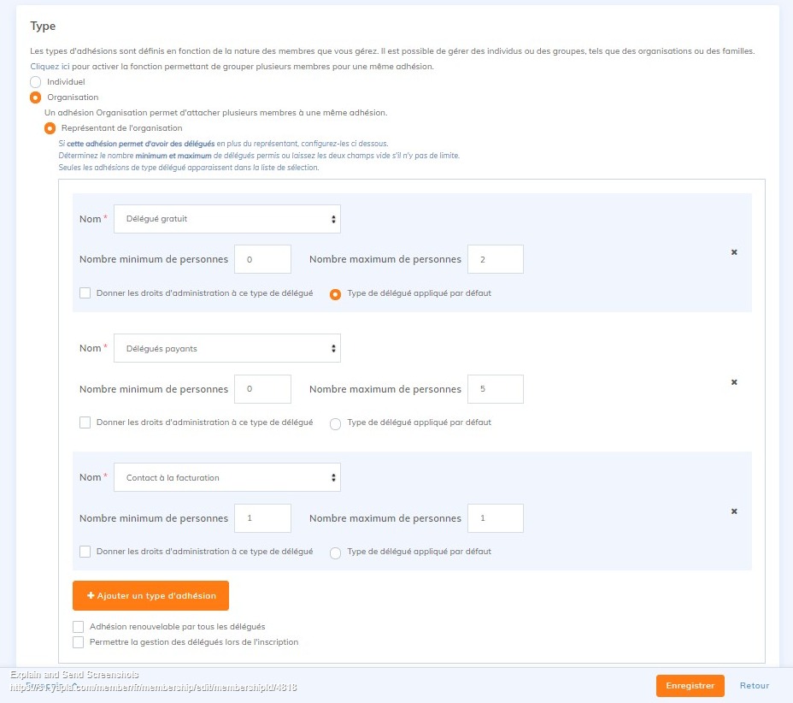Screen dimensions: 793x703
Task: Select the Individuel membership type
Action: [35, 82]
